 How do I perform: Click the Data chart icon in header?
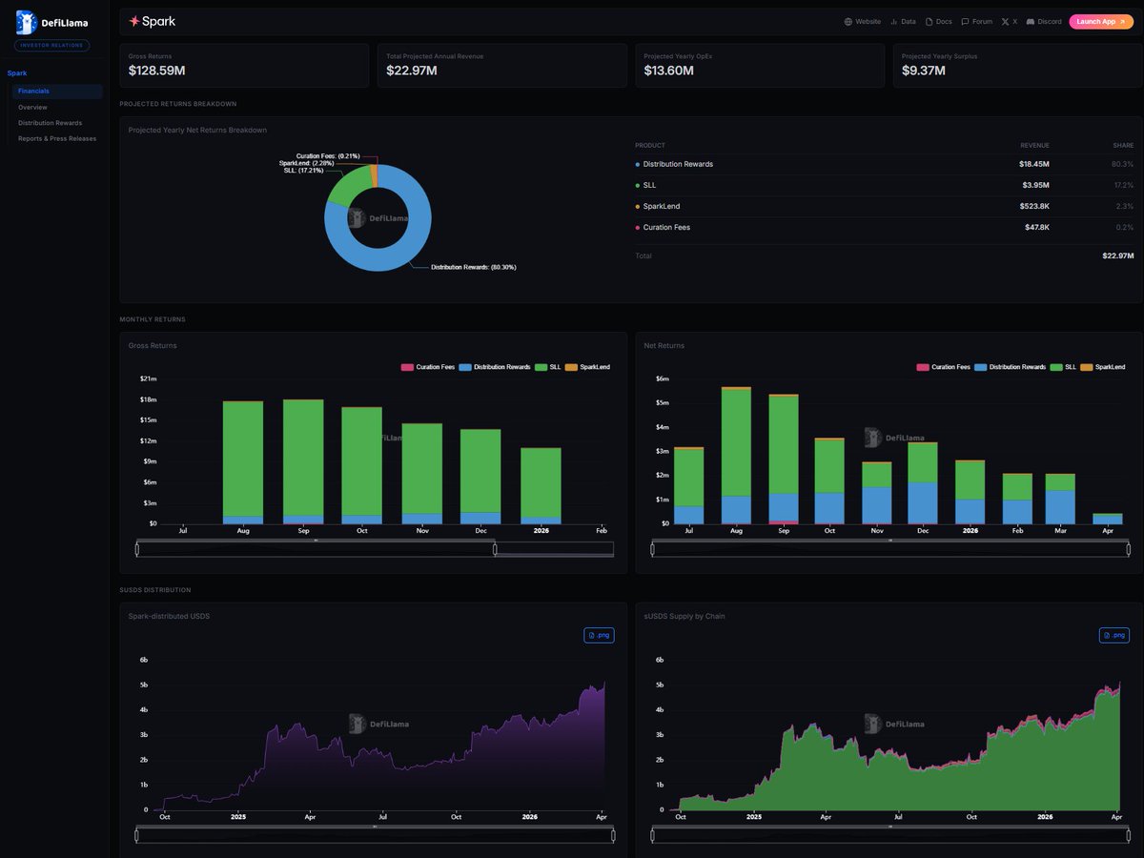click(894, 22)
